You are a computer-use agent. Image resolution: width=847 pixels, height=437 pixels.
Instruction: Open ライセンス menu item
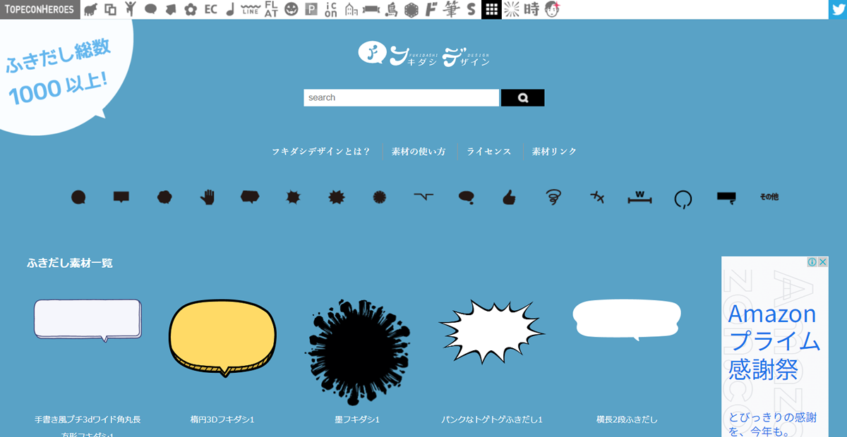point(488,152)
